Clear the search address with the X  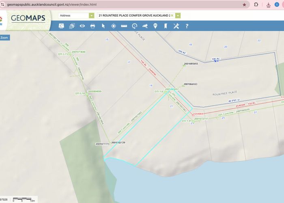tap(172, 15)
